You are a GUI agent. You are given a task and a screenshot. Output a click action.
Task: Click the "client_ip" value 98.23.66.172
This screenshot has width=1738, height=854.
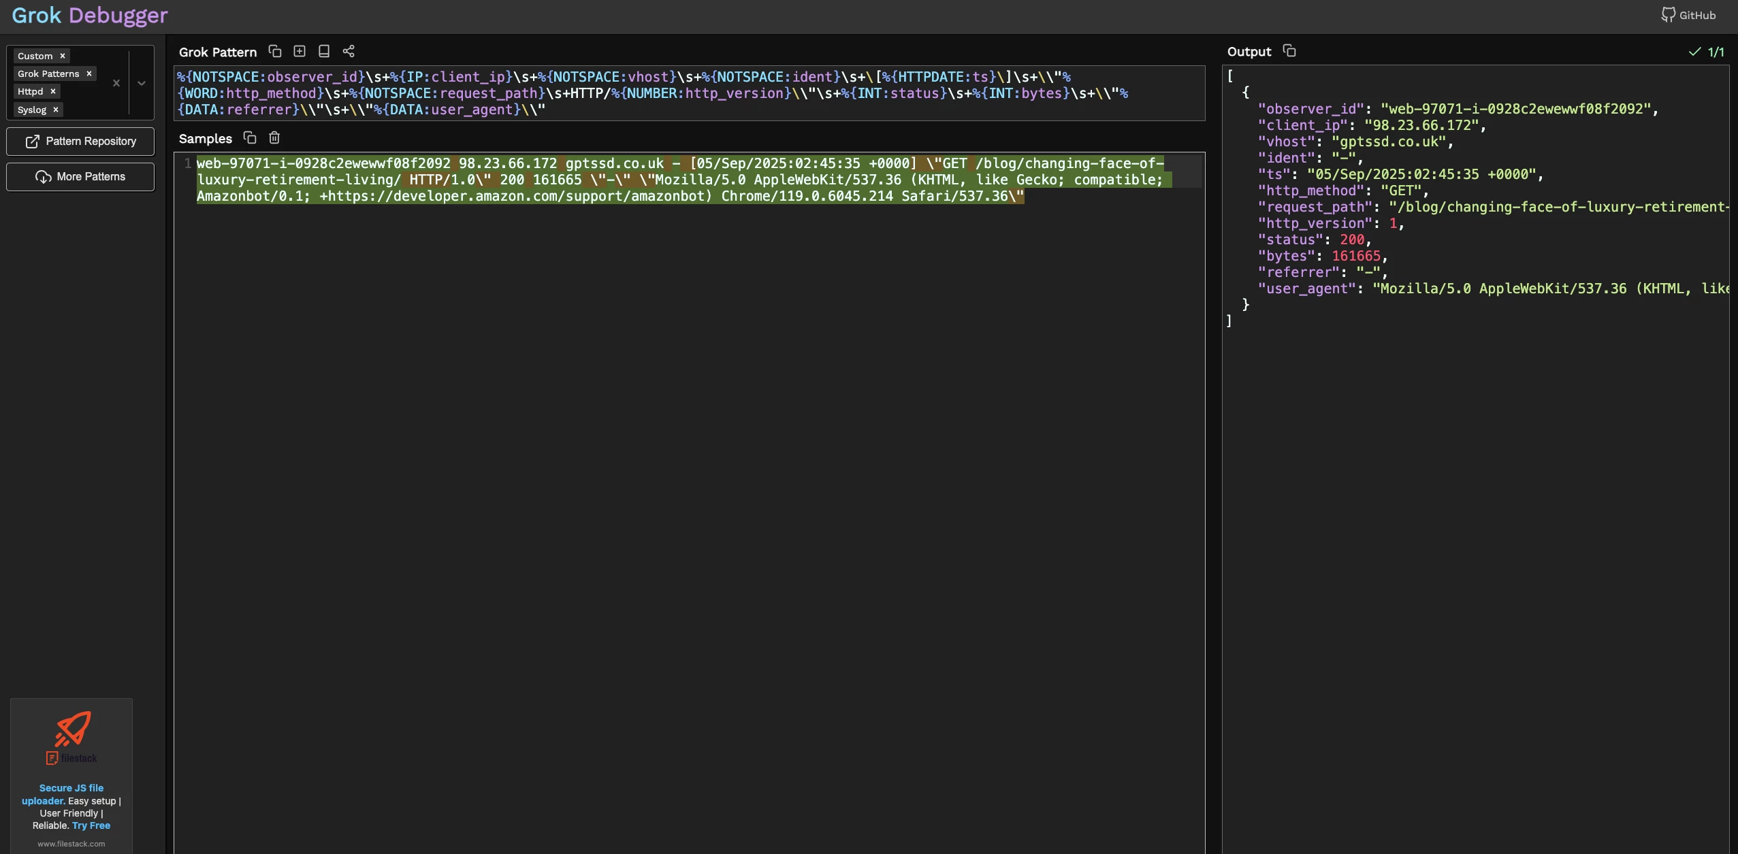1421,125
